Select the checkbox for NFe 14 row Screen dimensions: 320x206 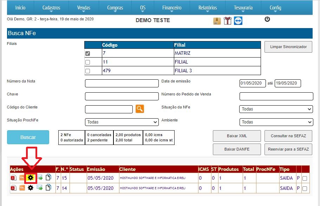(305, 188)
